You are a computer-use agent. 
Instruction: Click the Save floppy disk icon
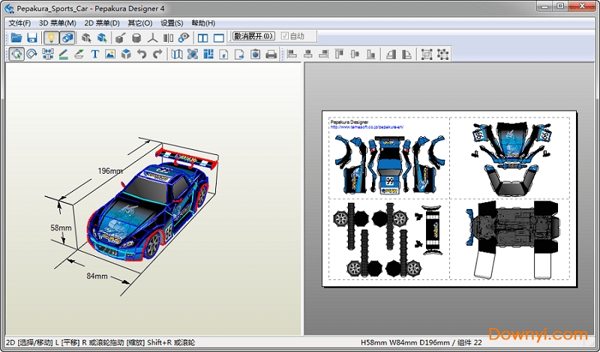[31, 37]
